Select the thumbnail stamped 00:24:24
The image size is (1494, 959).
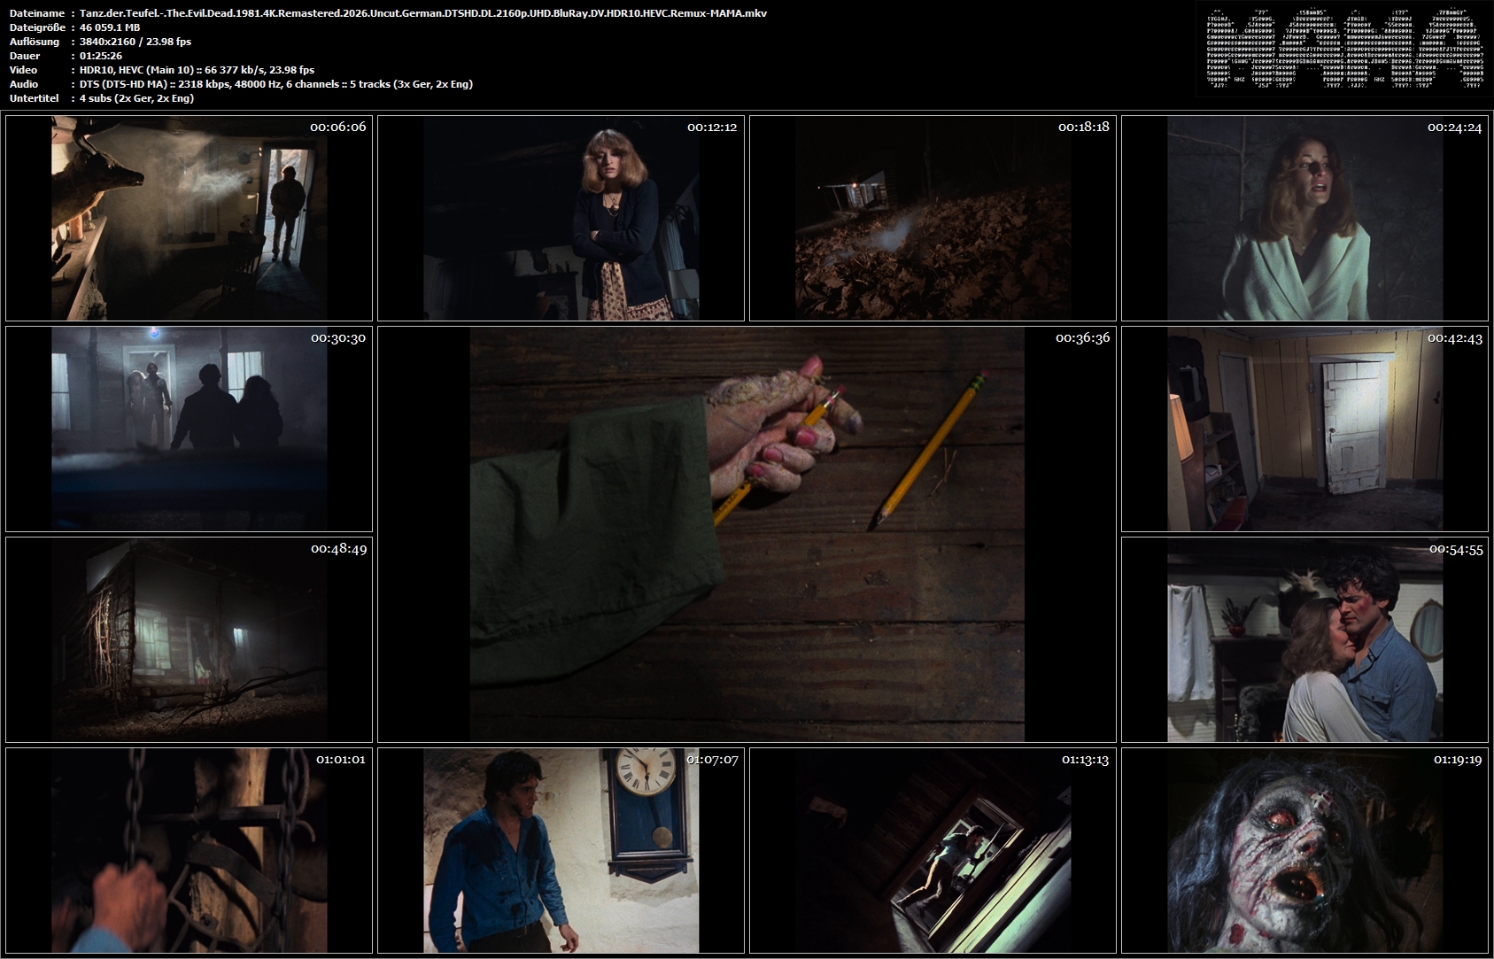pos(1304,218)
